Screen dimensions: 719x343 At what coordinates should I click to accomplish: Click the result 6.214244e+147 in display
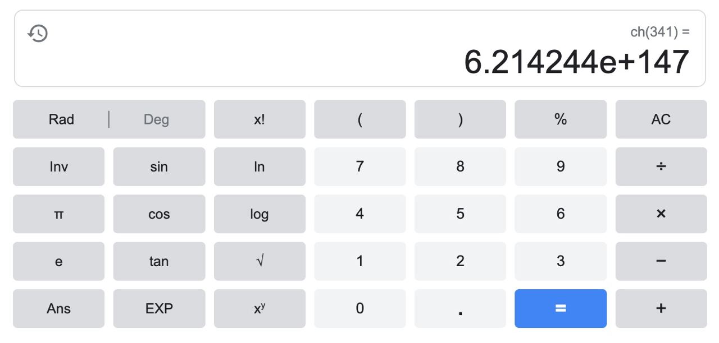tap(576, 62)
